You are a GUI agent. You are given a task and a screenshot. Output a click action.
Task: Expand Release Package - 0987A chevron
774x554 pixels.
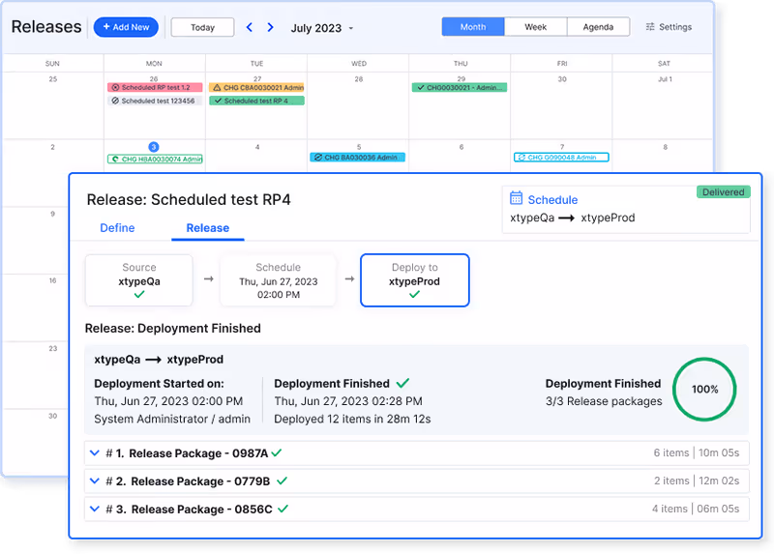[95, 452]
